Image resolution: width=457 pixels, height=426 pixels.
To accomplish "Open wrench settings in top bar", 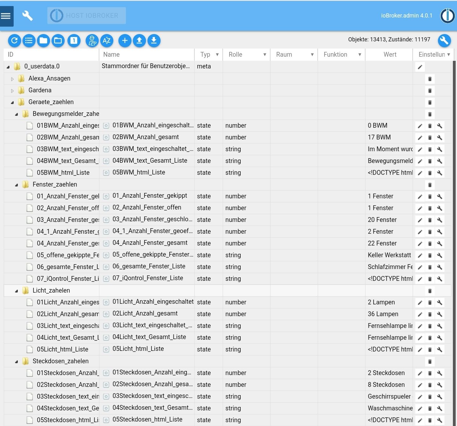I will pyautogui.click(x=27, y=16).
